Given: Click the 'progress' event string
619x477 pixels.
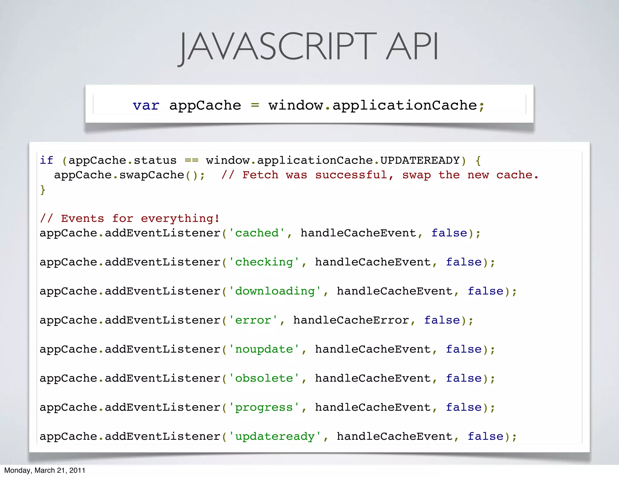Looking at the screenshot, I should 264,407.
